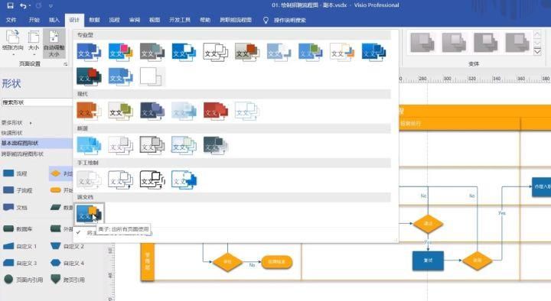Toggle the 自动调整大小 auto size button
Image resolution: width=551 pixels, height=301 pixels.
(54, 43)
